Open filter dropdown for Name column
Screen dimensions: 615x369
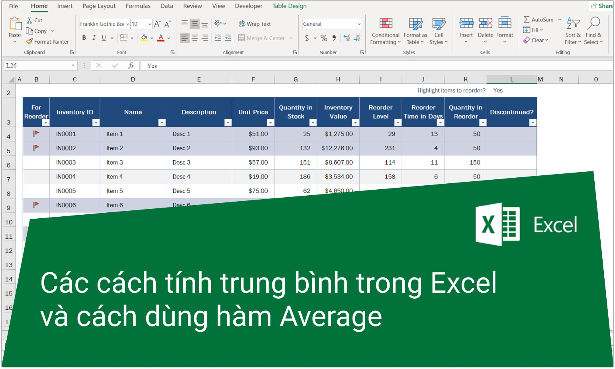(162, 123)
